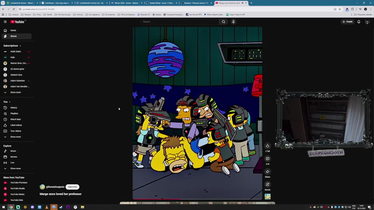Reload the page
Image resolution: width=374 pixels, height=210 pixels.
click(13, 9)
